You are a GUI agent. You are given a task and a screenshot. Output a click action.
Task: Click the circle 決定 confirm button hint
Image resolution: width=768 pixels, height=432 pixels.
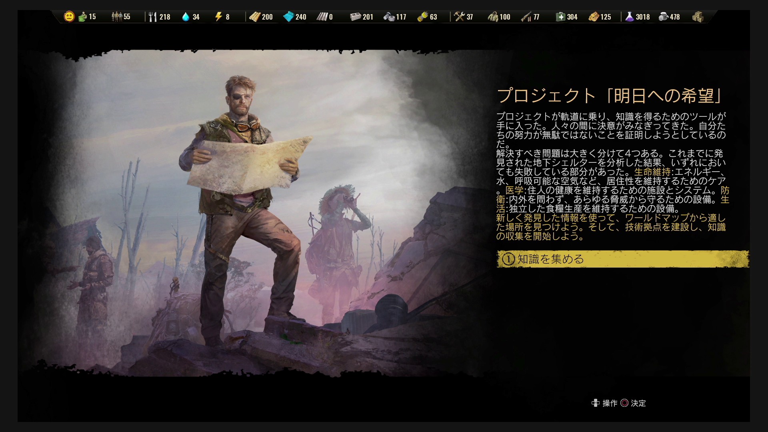point(624,403)
